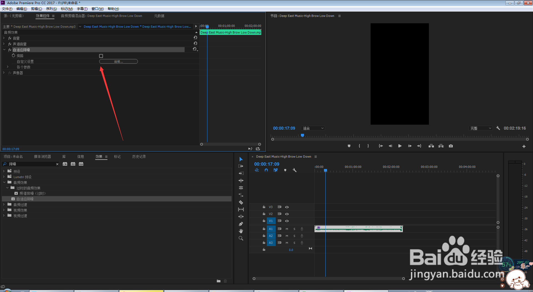533x292 pixels.
Task: Add marker in timeline header
Action: click(285, 170)
